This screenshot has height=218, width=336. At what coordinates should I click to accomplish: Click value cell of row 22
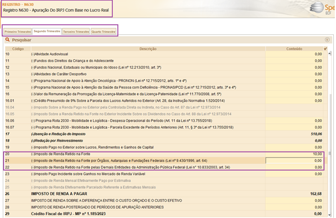294,167
